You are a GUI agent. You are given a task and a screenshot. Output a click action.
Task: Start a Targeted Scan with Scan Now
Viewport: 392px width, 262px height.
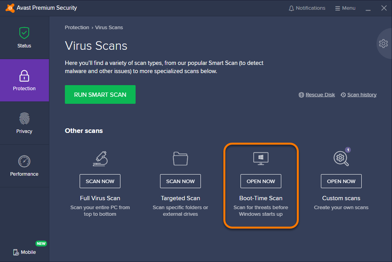pyautogui.click(x=180, y=181)
